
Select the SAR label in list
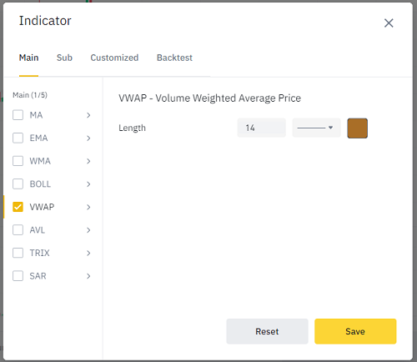(x=38, y=276)
